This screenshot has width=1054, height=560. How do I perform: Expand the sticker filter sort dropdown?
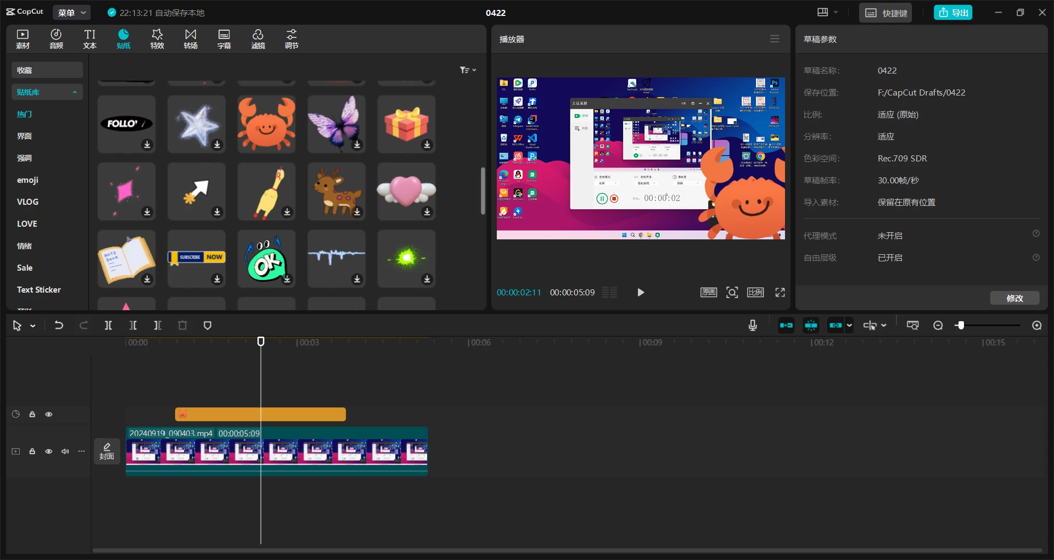click(468, 70)
